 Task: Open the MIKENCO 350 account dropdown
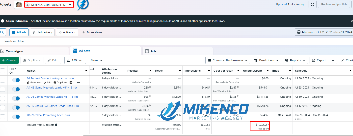tap(49, 5)
